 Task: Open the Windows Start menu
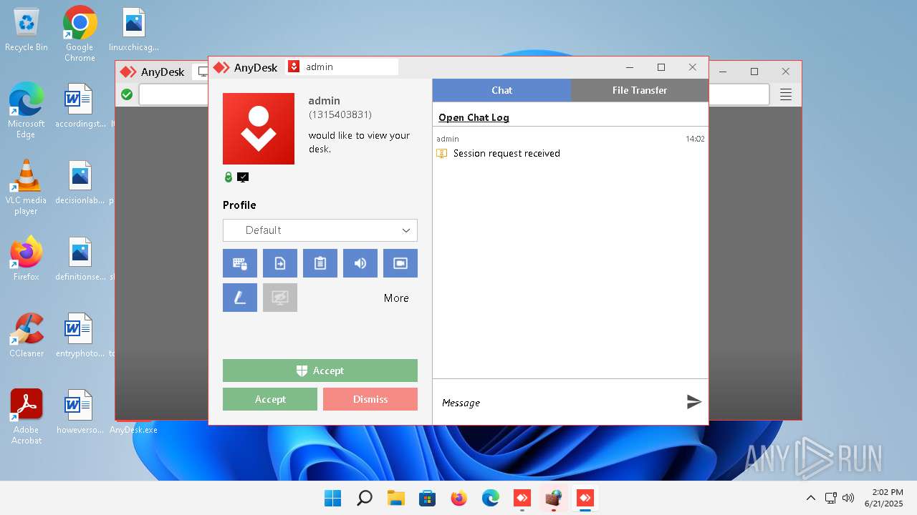click(x=333, y=498)
